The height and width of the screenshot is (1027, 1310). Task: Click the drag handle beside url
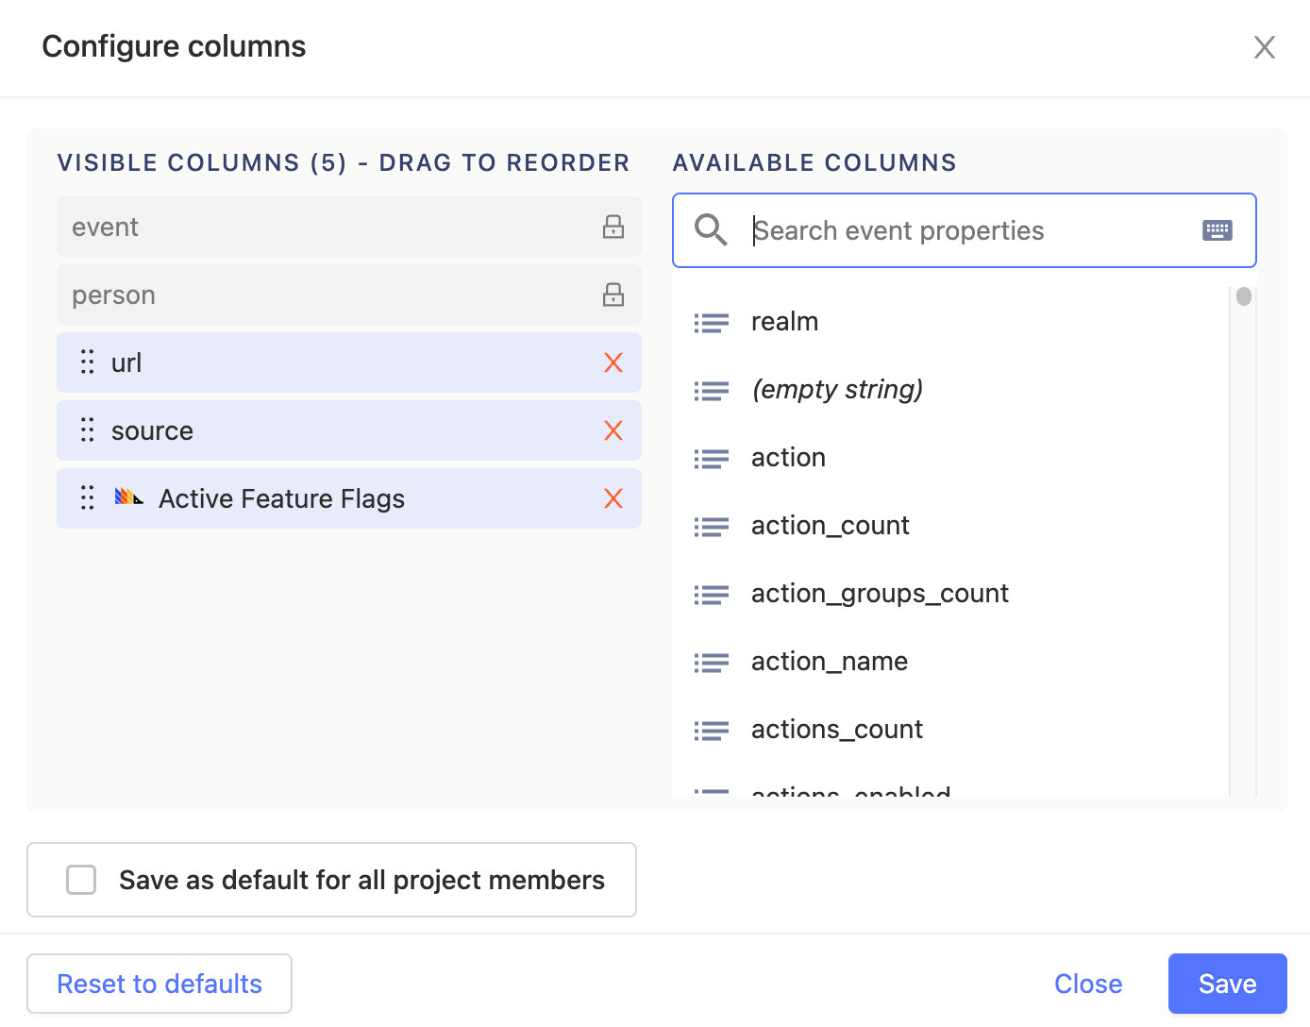click(87, 362)
